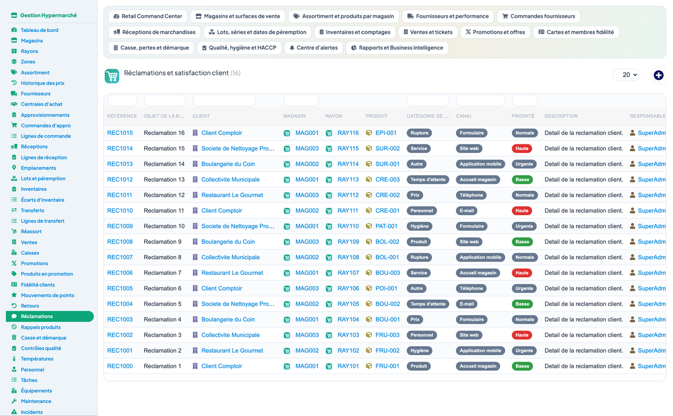This screenshot has height=416, width=673.
Task: Click the Mouvements de points star icon
Action: click(14, 295)
